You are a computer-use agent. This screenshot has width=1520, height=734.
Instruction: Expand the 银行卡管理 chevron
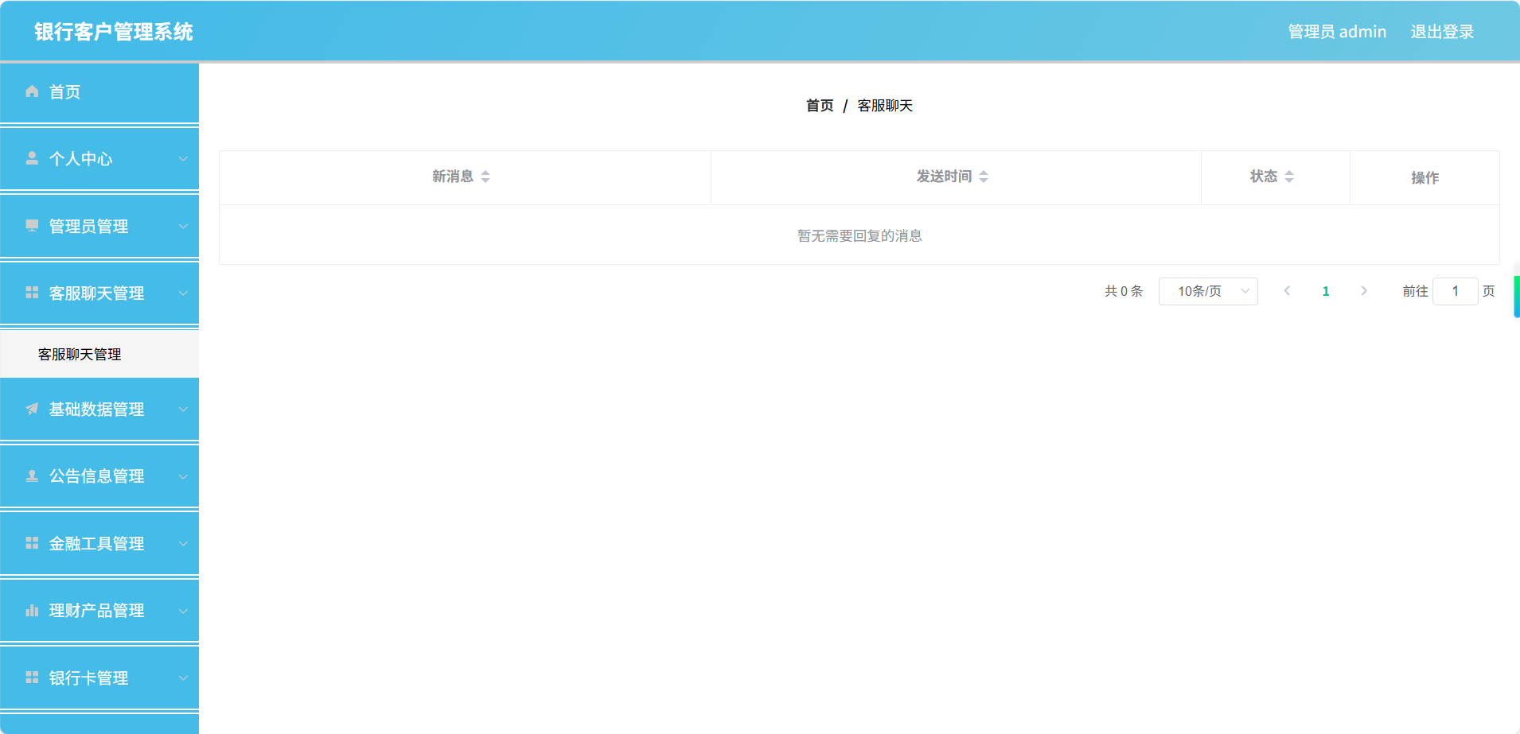pyautogui.click(x=183, y=678)
